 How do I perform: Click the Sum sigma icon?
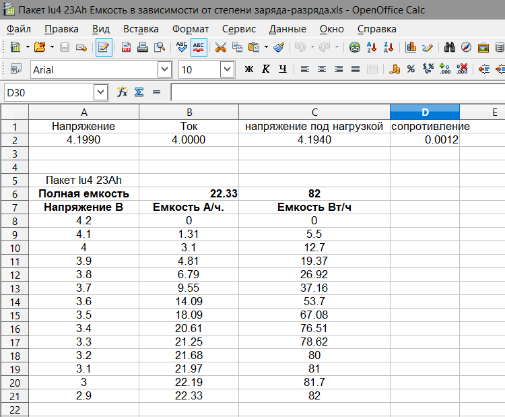coord(139,92)
